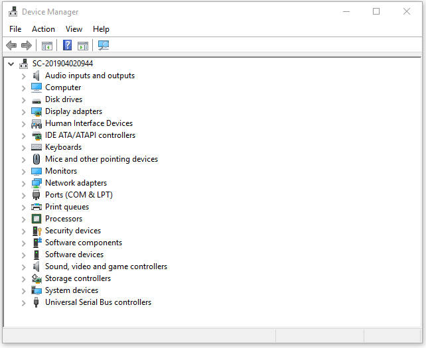
Task: Select the Computer tree item label
Action: pyautogui.click(x=63, y=87)
